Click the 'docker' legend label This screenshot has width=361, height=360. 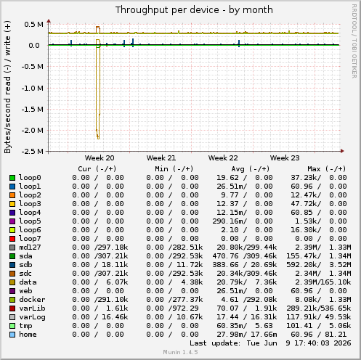coord(32,300)
